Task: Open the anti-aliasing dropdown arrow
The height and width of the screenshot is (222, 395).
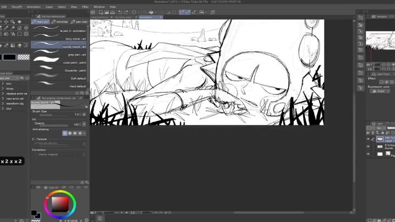Action: 84,133
